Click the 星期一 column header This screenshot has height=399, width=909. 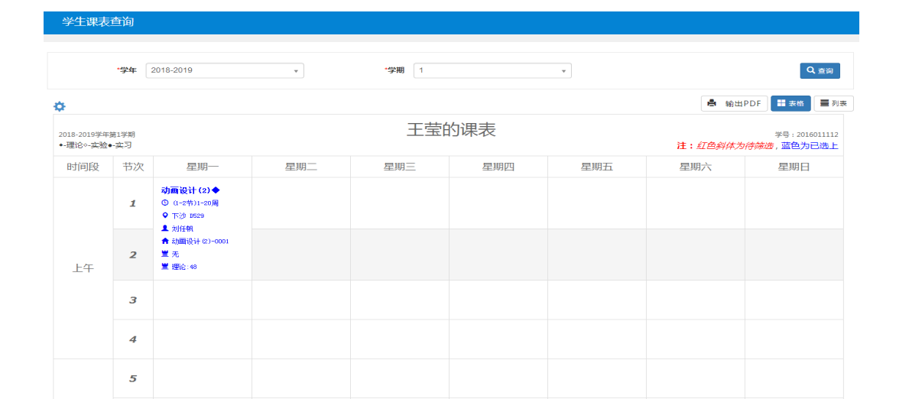(x=203, y=167)
